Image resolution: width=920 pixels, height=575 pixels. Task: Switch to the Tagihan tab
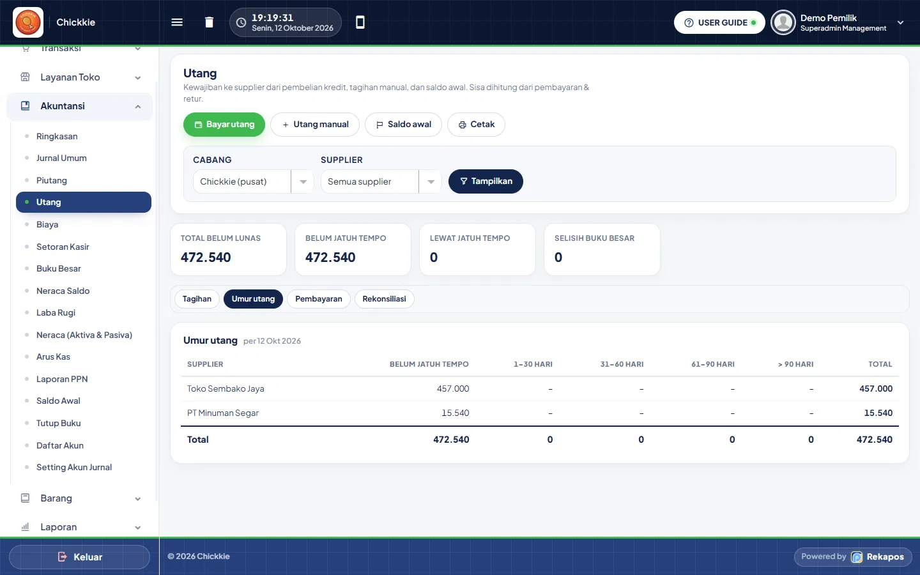pos(197,299)
